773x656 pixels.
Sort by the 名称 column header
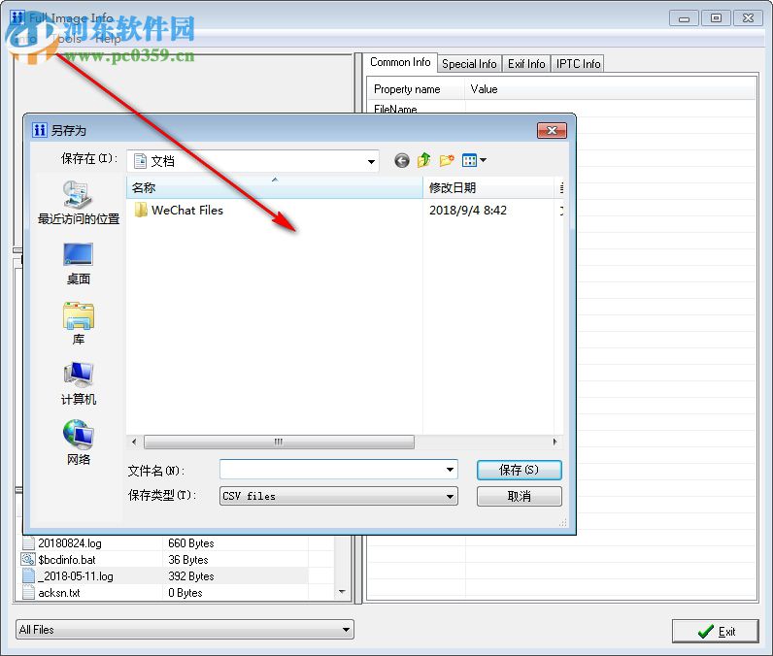[275, 187]
